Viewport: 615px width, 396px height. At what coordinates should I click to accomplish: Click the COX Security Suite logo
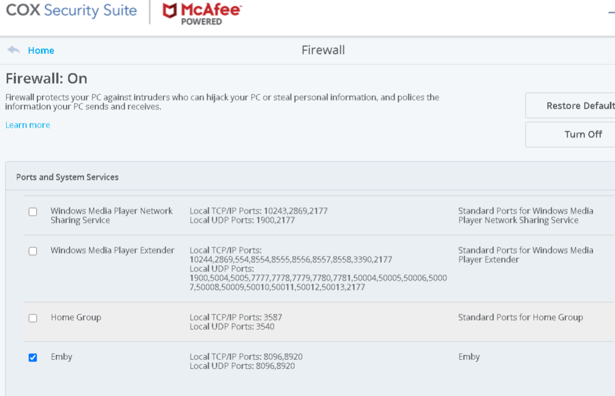(x=71, y=10)
